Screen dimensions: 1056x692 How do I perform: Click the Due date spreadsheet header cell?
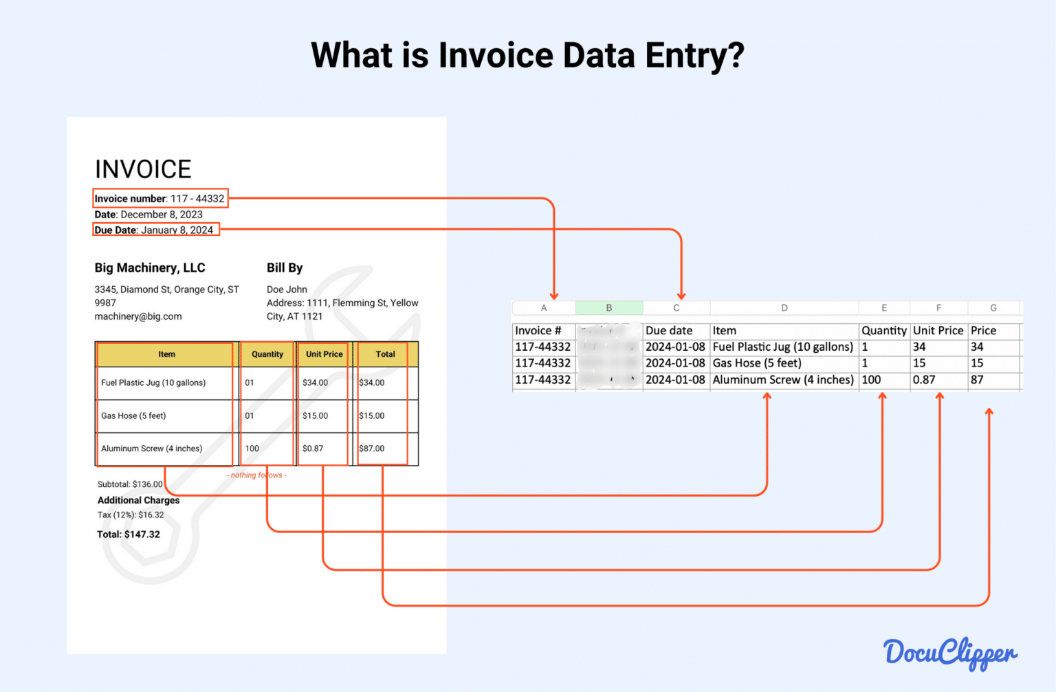[x=670, y=330]
